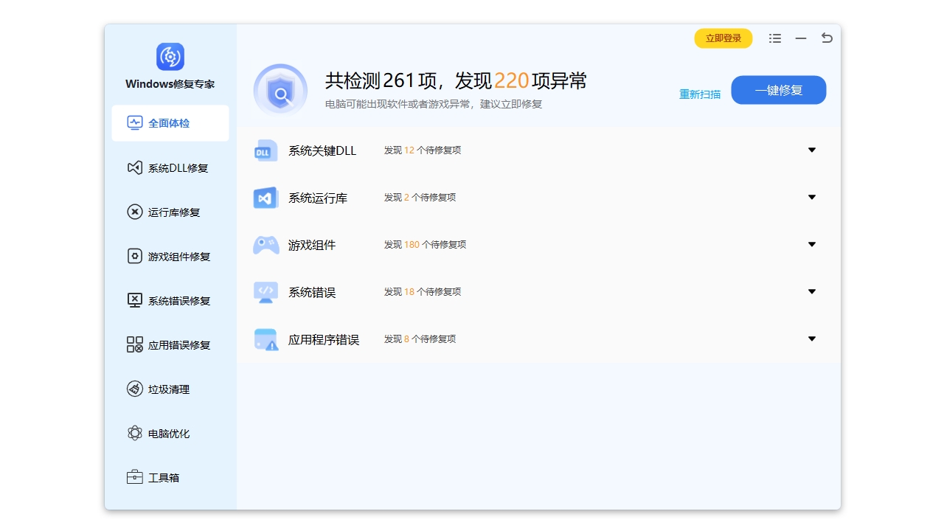Viewport: 944px width, 531px height.
Task: Expand the 应用程序错误 section
Action: coord(811,339)
